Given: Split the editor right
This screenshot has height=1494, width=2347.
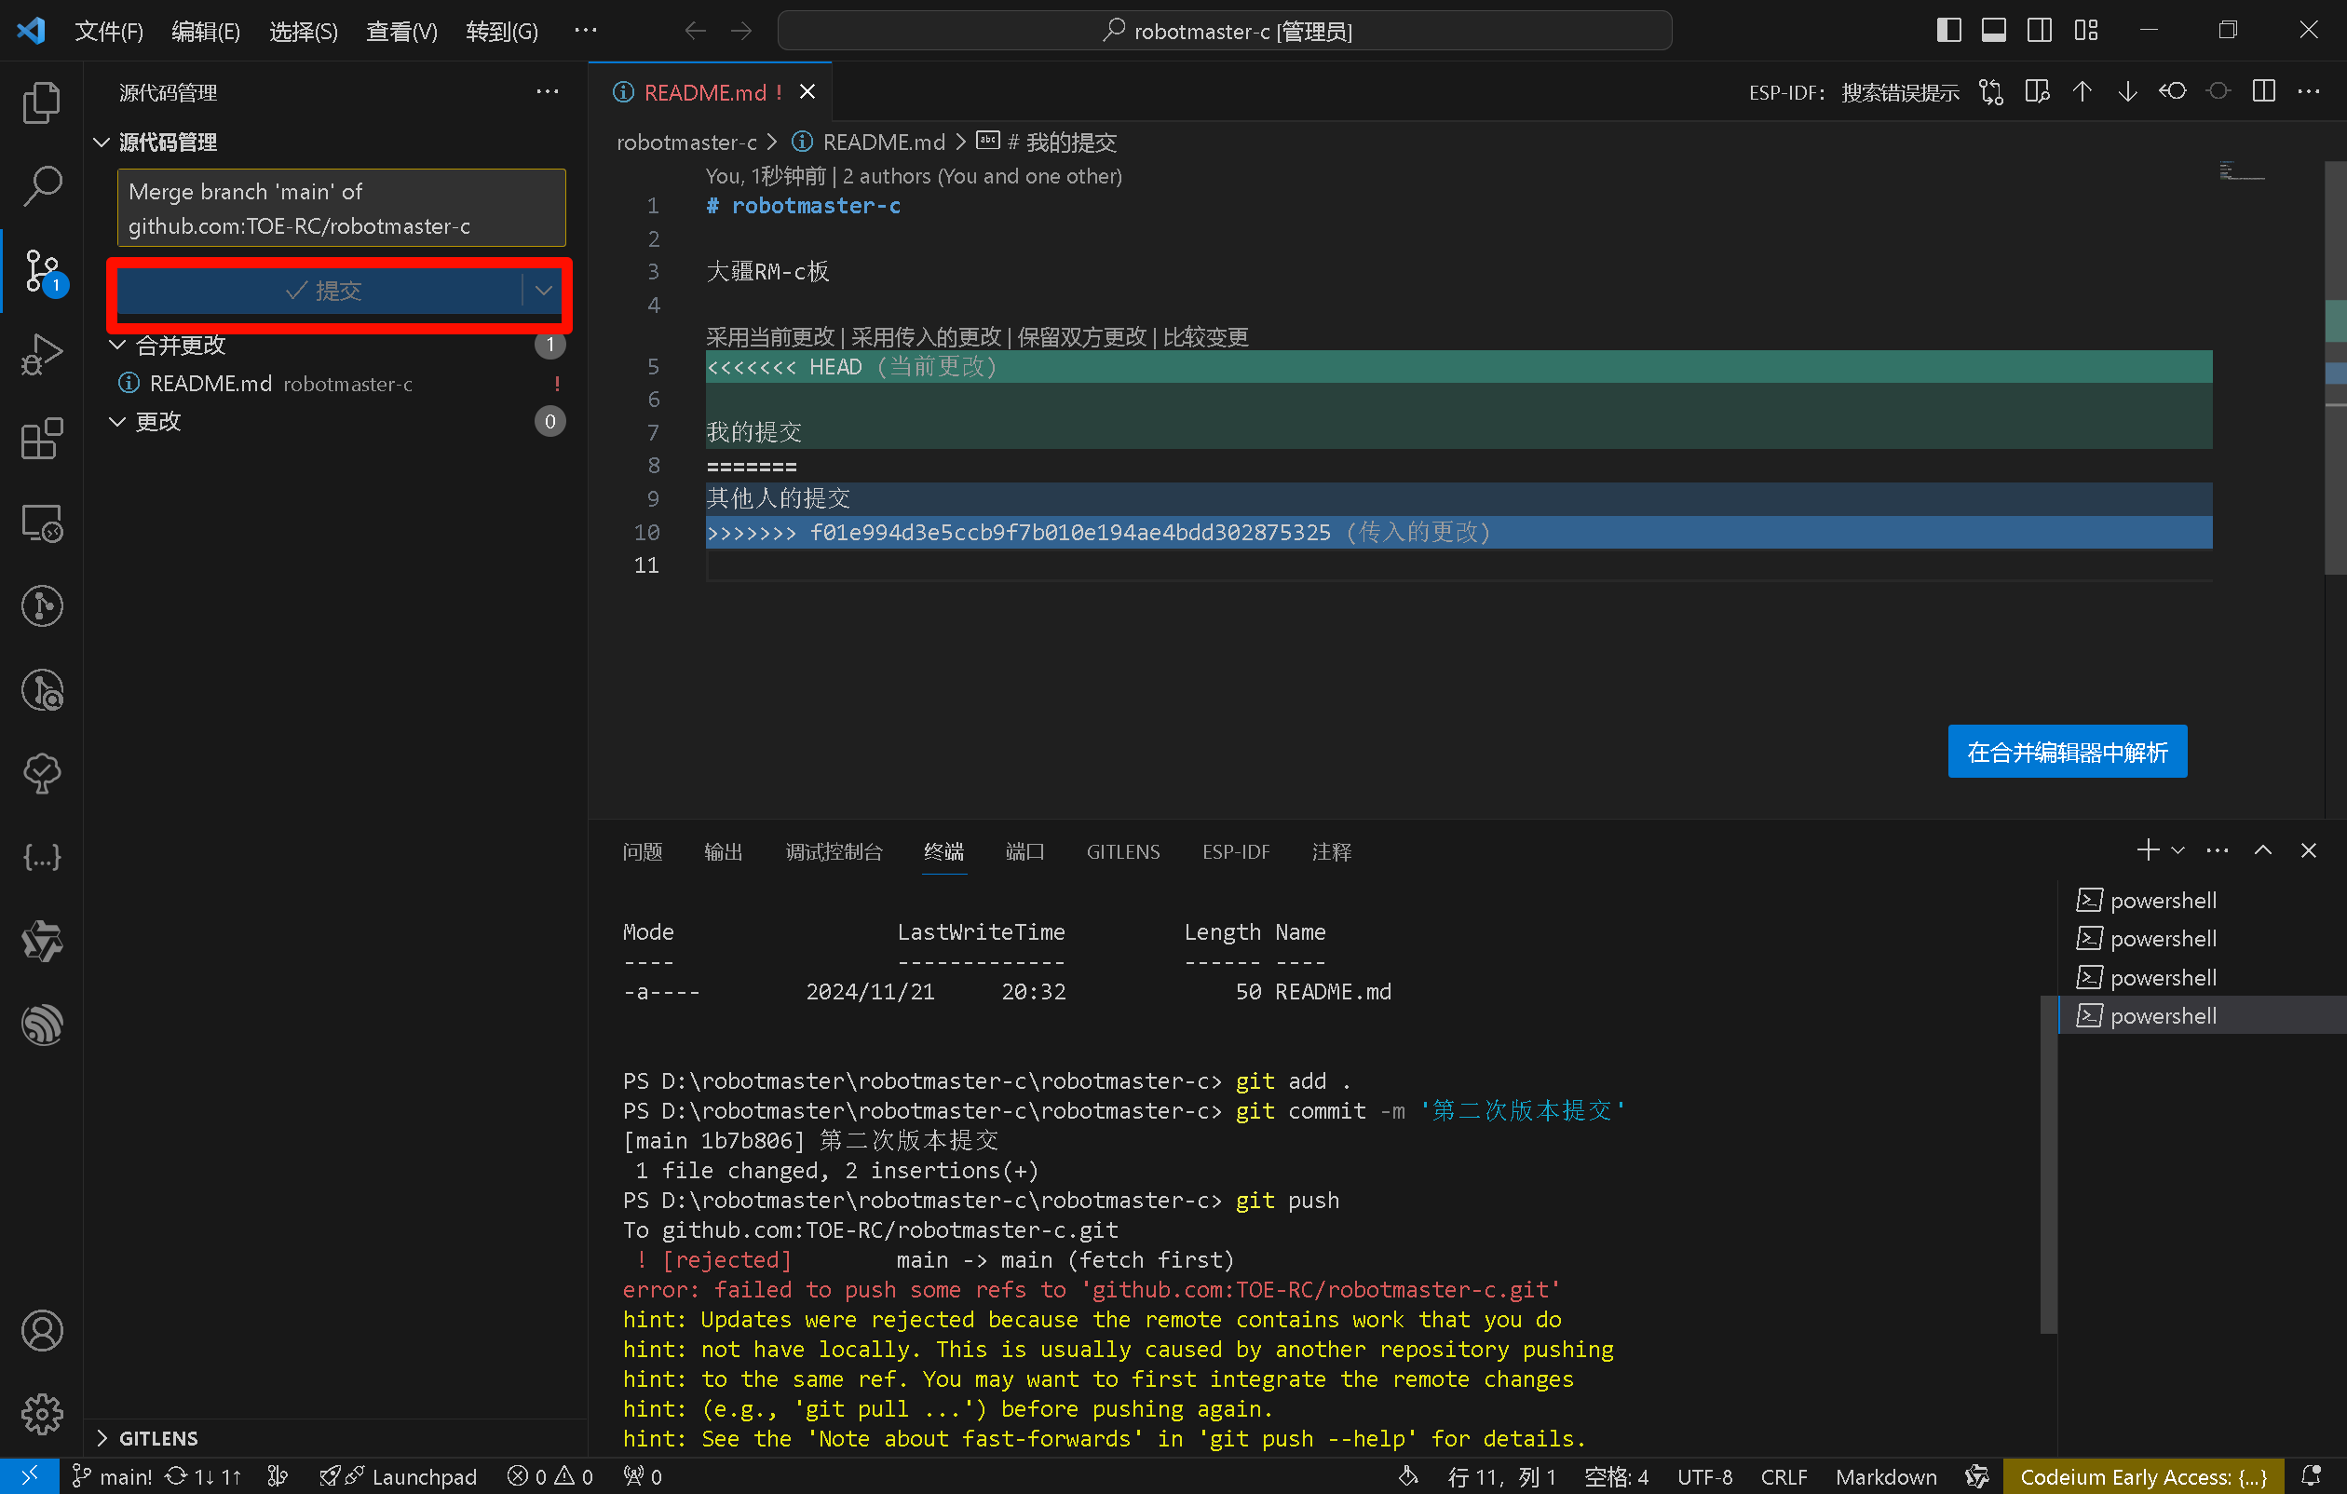Looking at the screenshot, I should pos(2264,91).
